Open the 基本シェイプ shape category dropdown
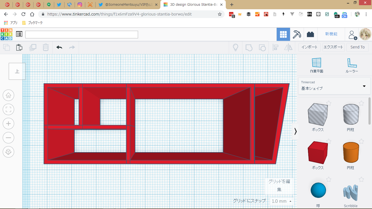 [x=334, y=86]
